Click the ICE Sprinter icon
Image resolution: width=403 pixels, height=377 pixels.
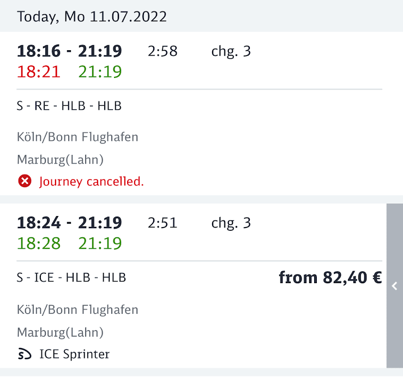click(25, 355)
